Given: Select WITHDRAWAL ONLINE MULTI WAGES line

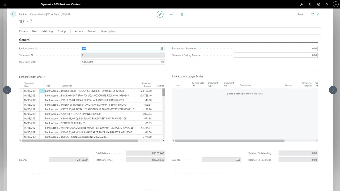Looking at the screenshot, I should coord(97,128).
